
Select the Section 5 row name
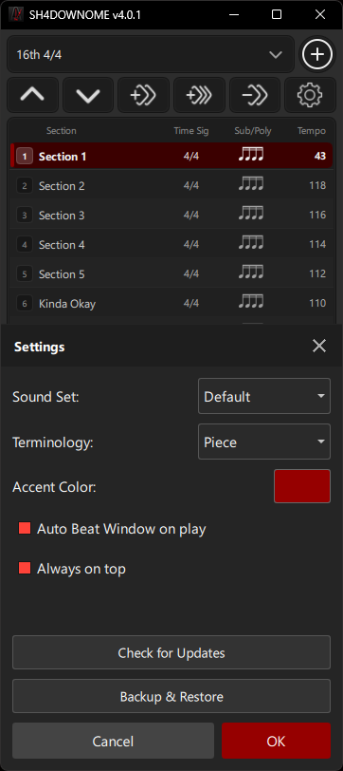(62, 273)
